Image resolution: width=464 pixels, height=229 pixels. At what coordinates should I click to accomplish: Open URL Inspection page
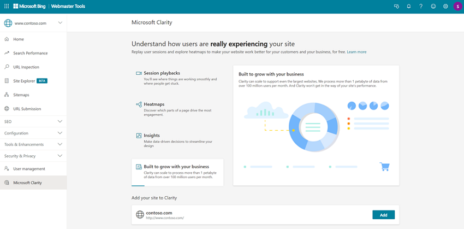point(33,67)
